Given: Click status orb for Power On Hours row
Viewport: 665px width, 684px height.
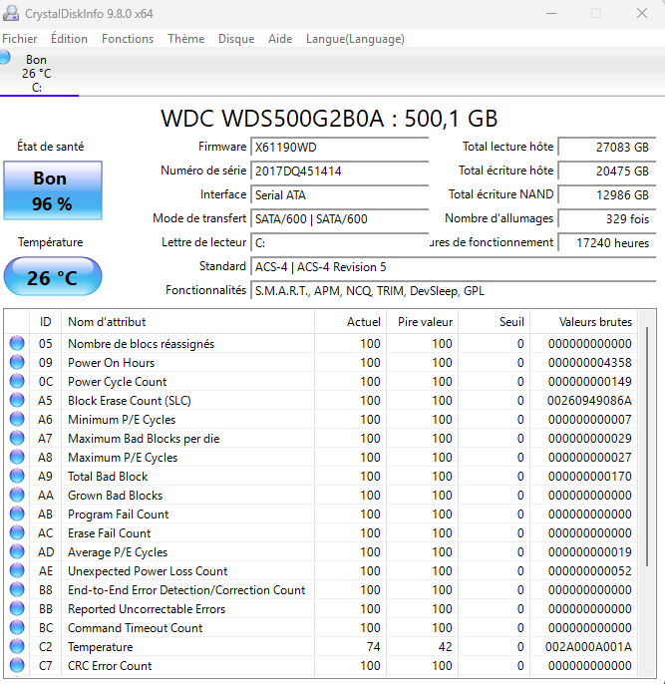Looking at the screenshot, I should pos(17,362).
